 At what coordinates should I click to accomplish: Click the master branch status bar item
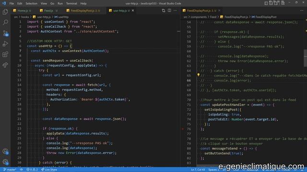[10, 170]
